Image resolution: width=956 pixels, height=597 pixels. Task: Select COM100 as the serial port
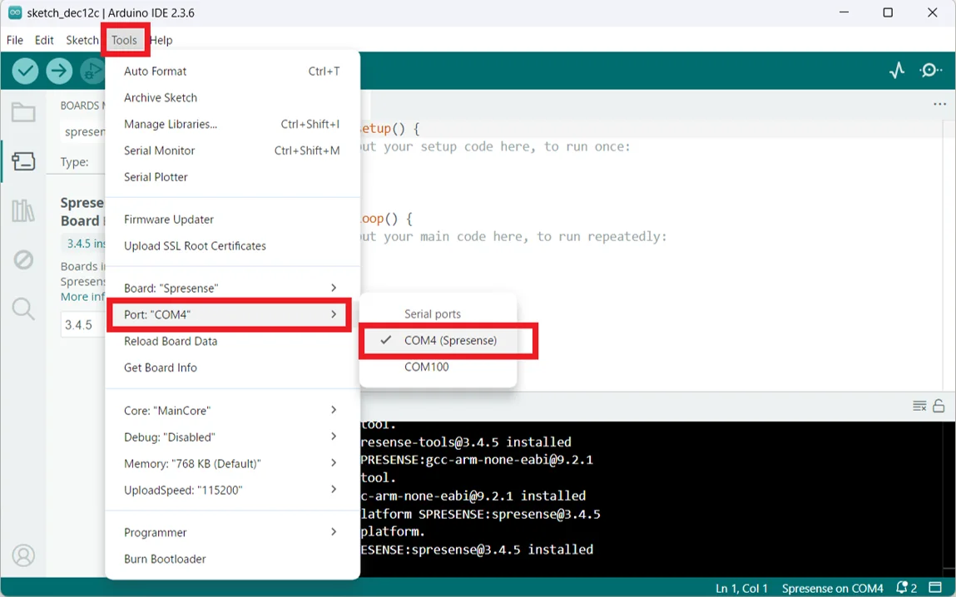pyautogui.click(x=427, y=367)
